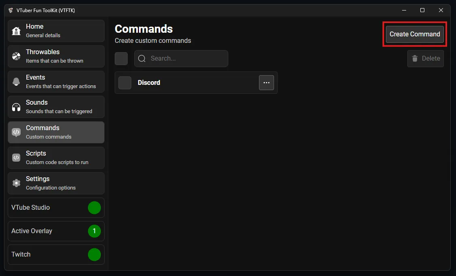Open the Throwables section

point(56,56)
